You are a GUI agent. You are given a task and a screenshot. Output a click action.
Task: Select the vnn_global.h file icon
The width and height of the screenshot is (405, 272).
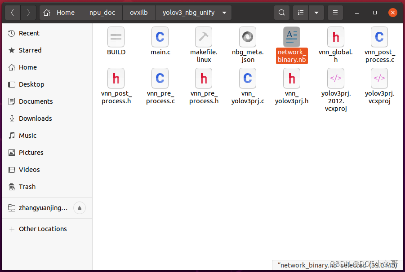(335, 37)
